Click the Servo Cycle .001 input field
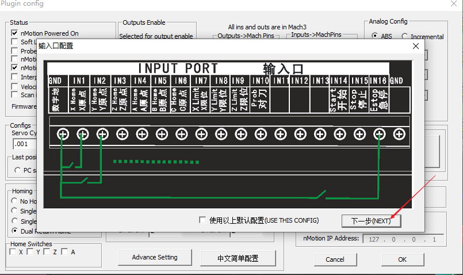The width and height of the screenshot is (463, 275). point(25,144)
